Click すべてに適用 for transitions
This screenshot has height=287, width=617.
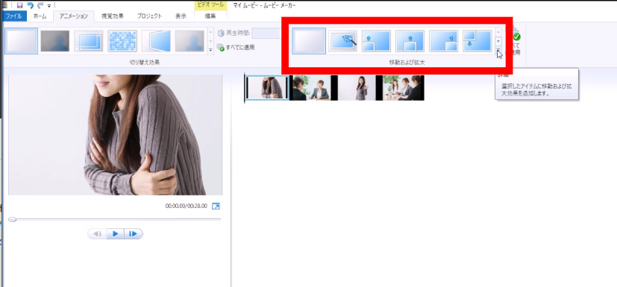tap(237, 48)
